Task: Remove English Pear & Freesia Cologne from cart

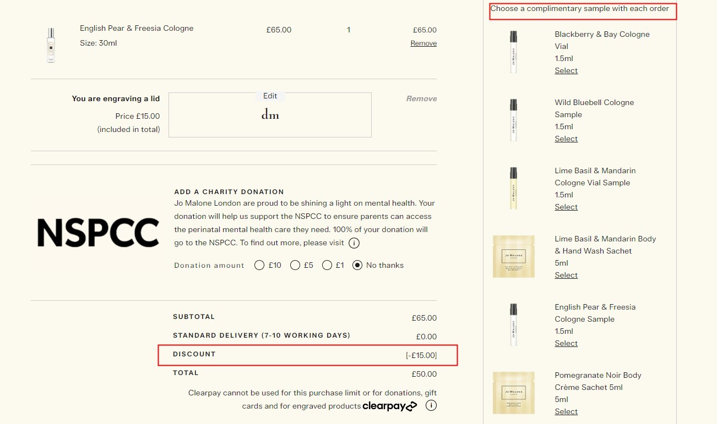Action: click(423, 43)
